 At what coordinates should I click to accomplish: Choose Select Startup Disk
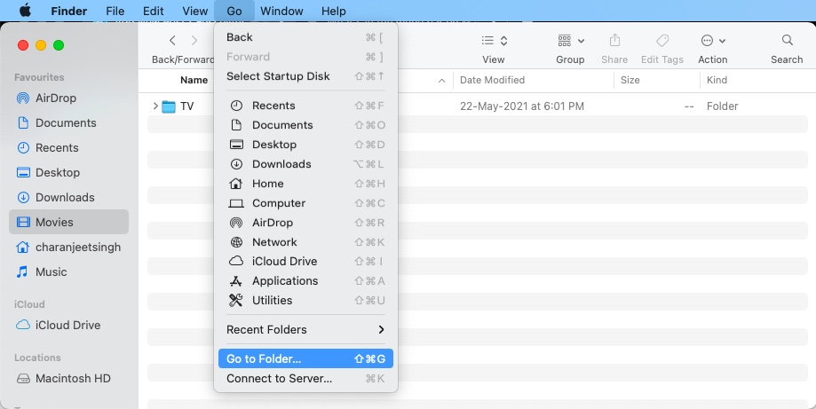(x=305, y=76)
